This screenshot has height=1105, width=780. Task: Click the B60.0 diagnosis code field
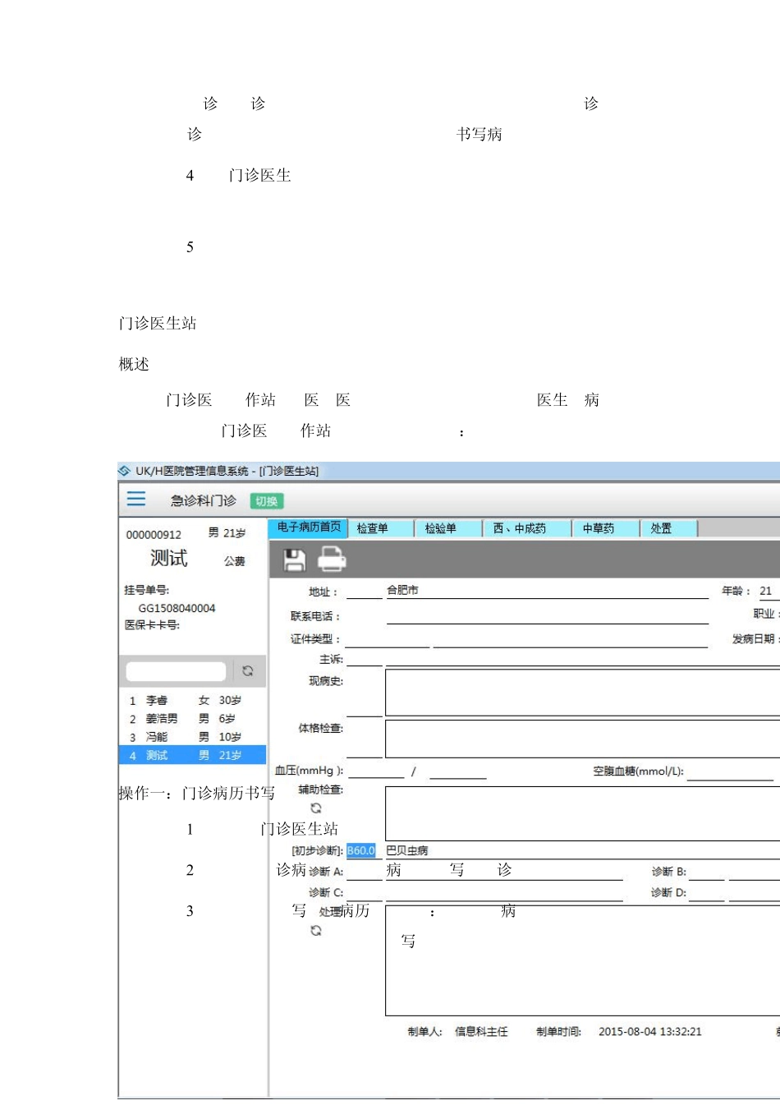pyautogui.click(x=361, y=851)
